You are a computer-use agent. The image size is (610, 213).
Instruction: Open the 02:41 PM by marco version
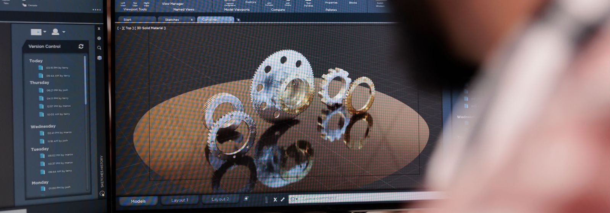click(x=56, y=133)
